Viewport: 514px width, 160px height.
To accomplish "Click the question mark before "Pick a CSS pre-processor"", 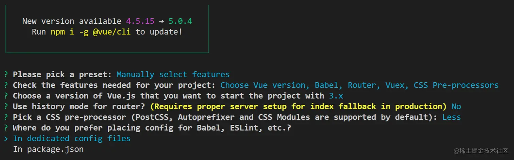I will (6, 117).
